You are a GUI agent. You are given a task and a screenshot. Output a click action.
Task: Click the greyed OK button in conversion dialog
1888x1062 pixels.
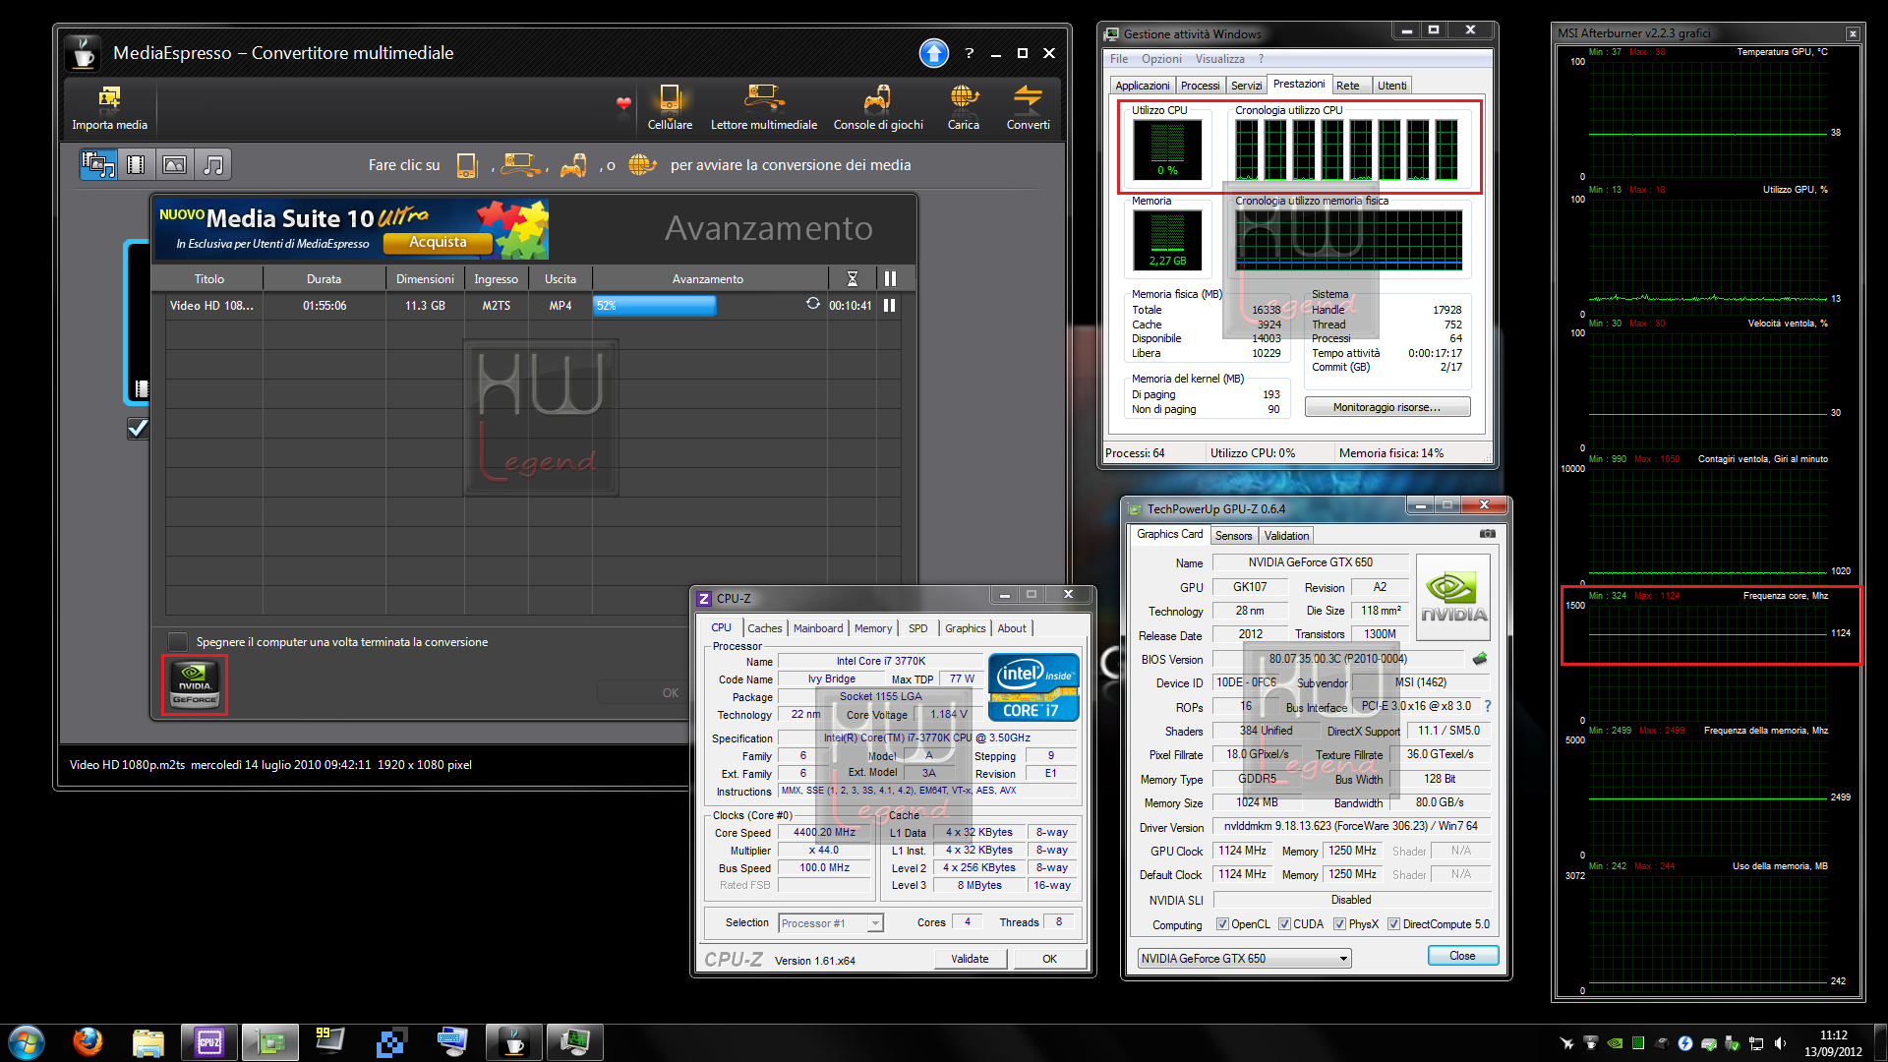click(670, 692)
